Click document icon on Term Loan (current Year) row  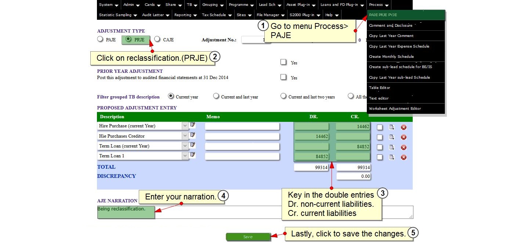(x=392, y=147)
